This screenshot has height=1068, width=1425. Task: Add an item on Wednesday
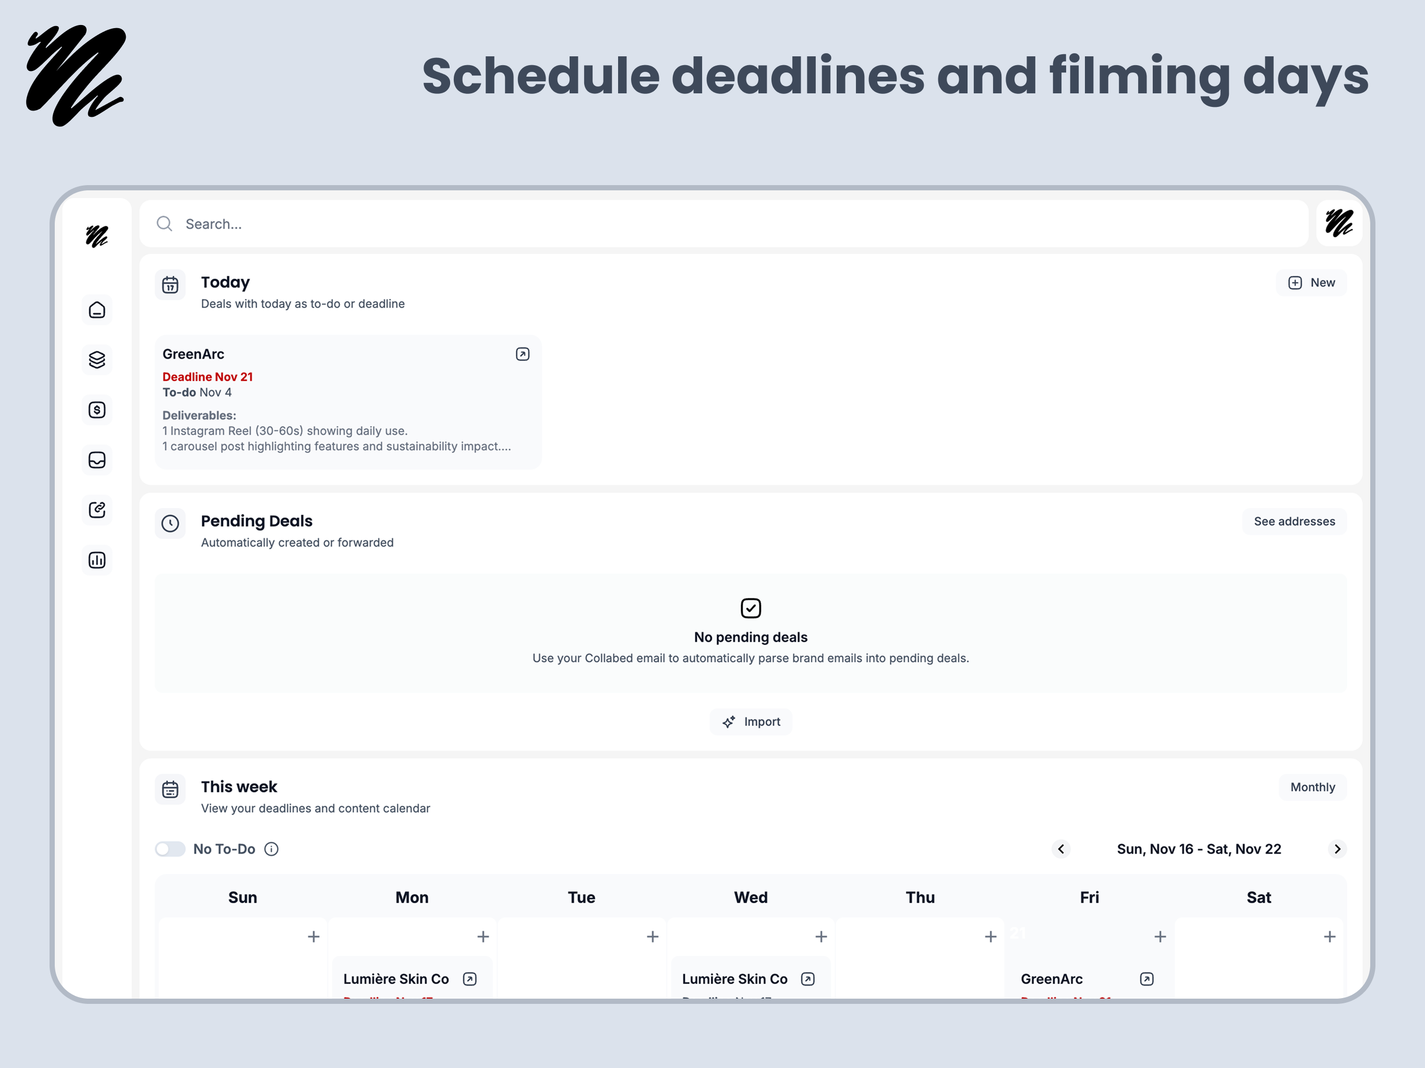pos(822,937)
